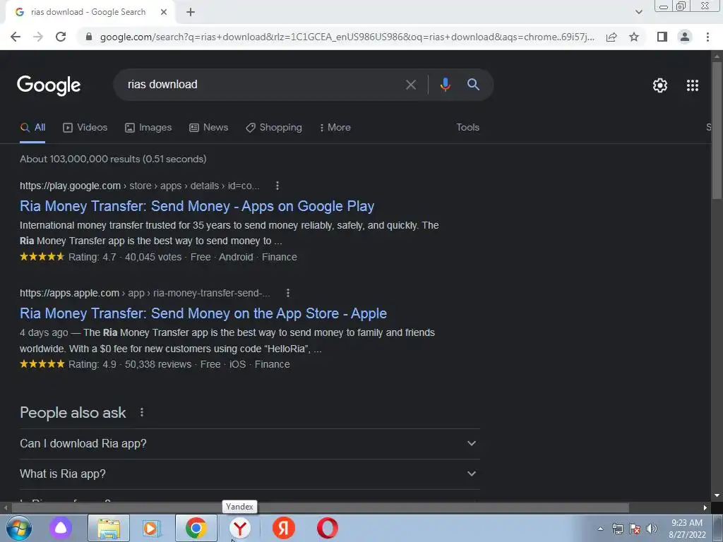The image size is (723, 542).
Task: Open Chrome three-dot menu
Action: 707,37
